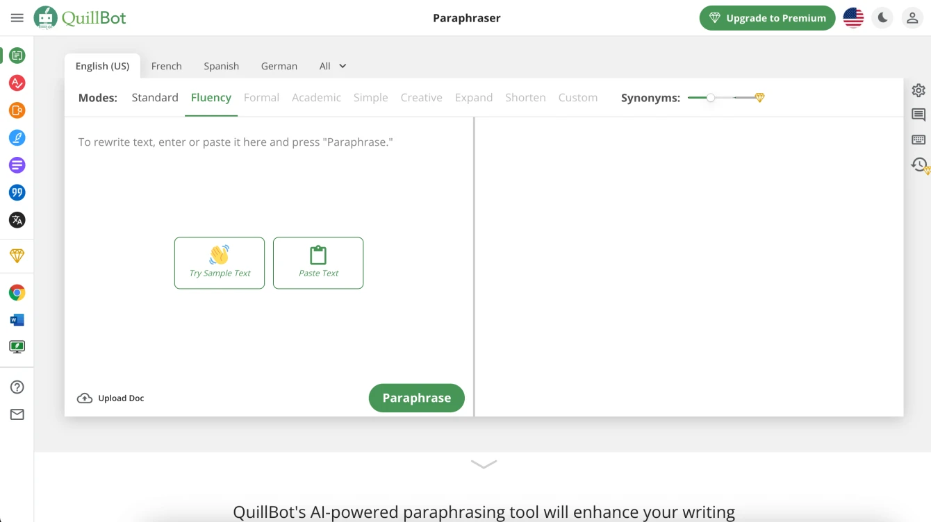Show the keyboard hotkeys icon

tap(918, 140)
